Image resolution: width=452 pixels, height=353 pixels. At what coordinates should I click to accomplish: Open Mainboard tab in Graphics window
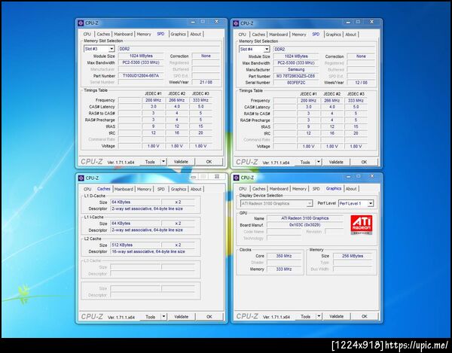279,189
